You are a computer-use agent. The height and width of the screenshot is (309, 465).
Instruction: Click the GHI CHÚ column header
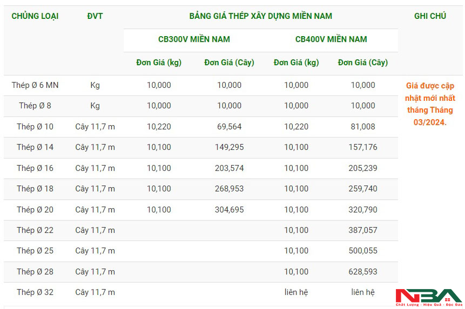[x=430, y=16]
